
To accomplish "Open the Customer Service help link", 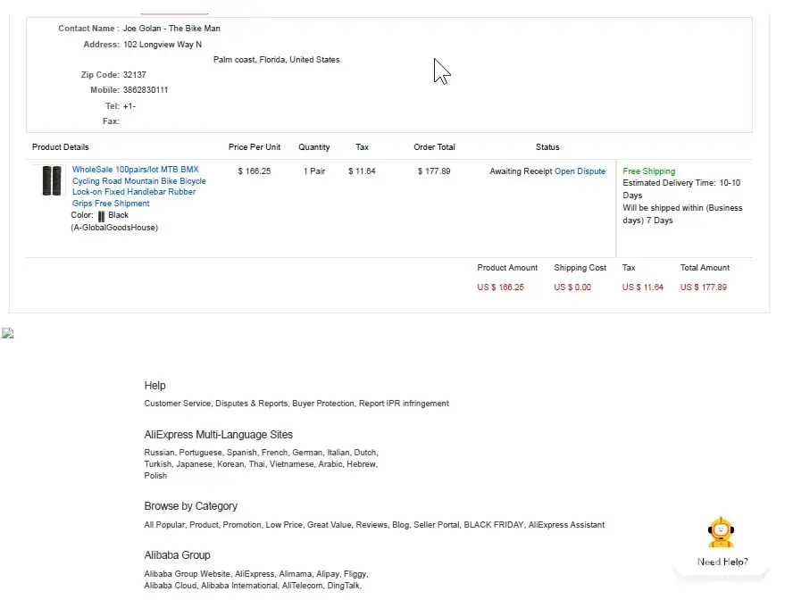I will (177, 404).
